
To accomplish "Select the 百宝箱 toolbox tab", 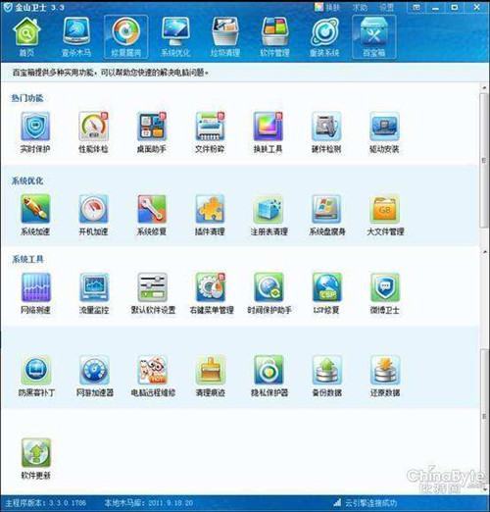I will (x=374, y=36).
